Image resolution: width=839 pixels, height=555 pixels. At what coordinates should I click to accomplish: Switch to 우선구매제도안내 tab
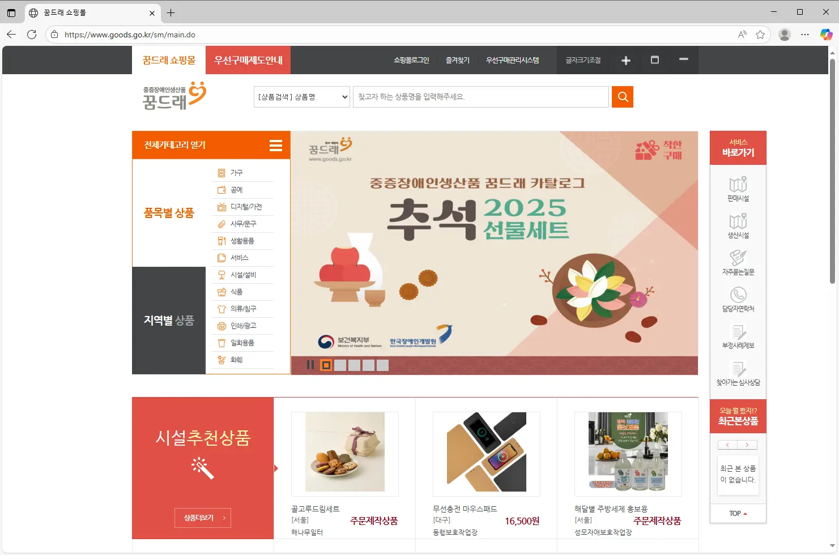pos(248,60)
